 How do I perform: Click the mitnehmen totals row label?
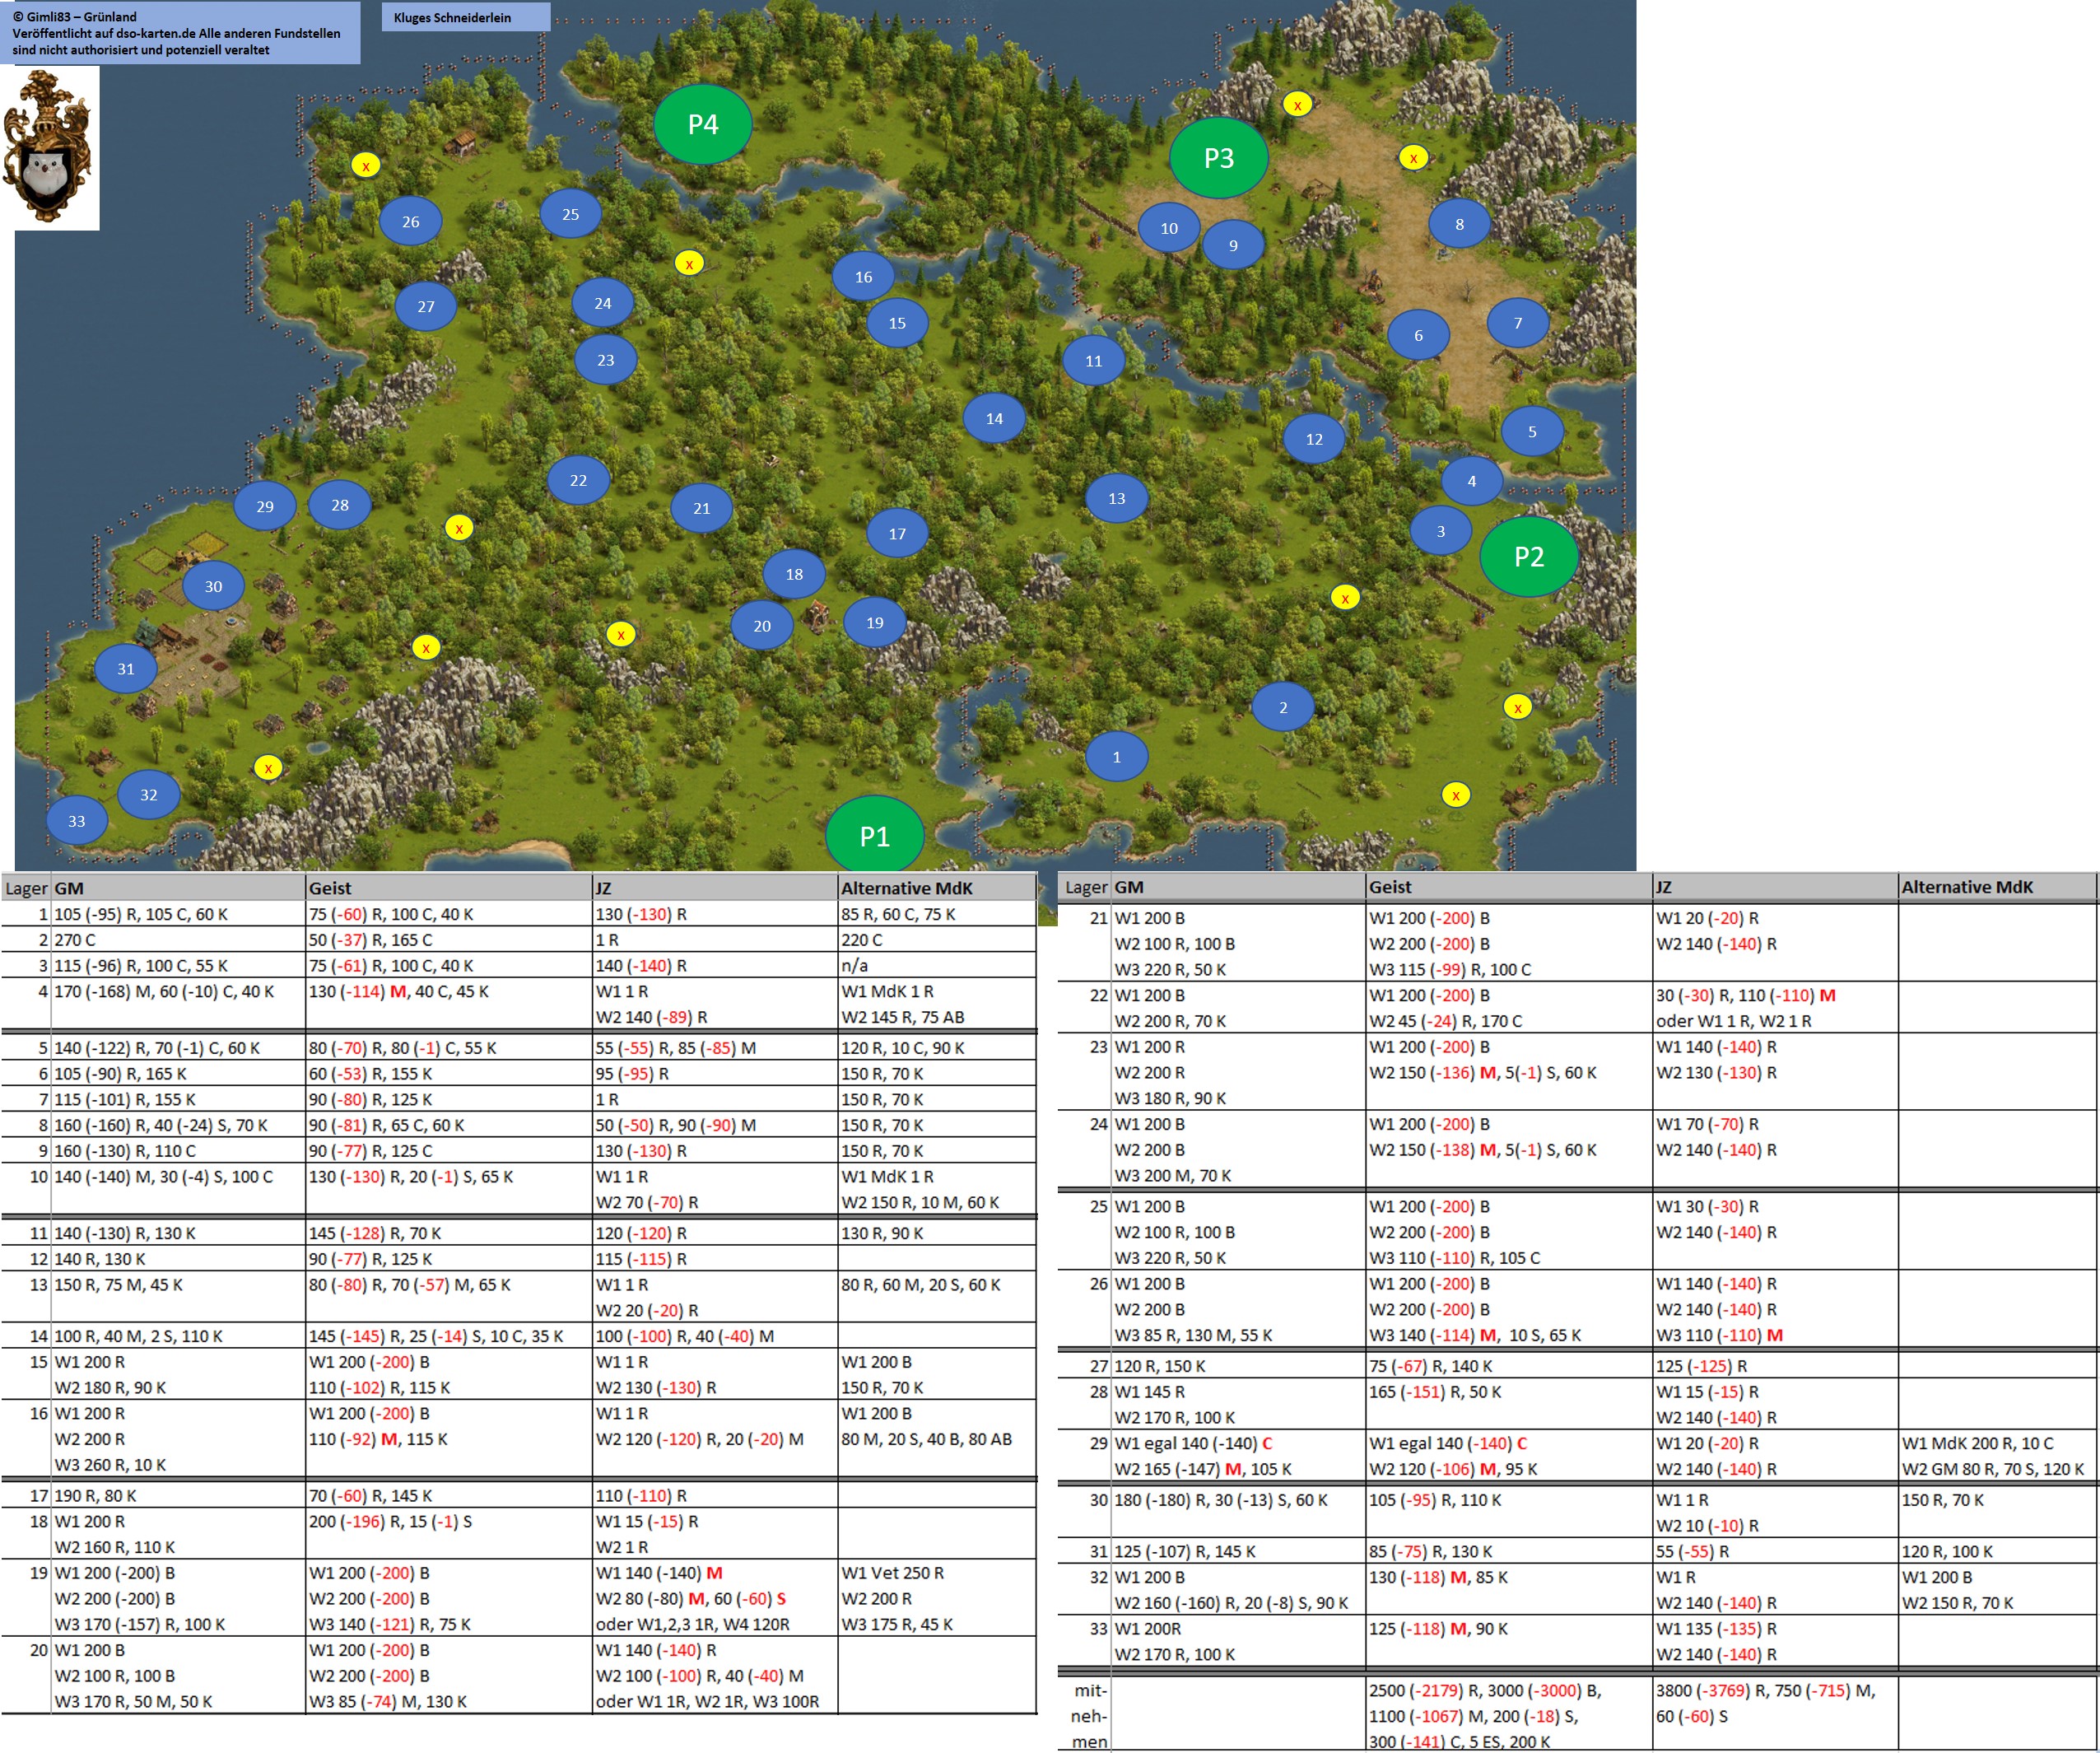tap(1090, 1716)
